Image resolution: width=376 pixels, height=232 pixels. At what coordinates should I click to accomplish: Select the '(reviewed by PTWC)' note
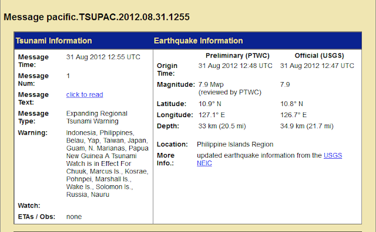230,93
